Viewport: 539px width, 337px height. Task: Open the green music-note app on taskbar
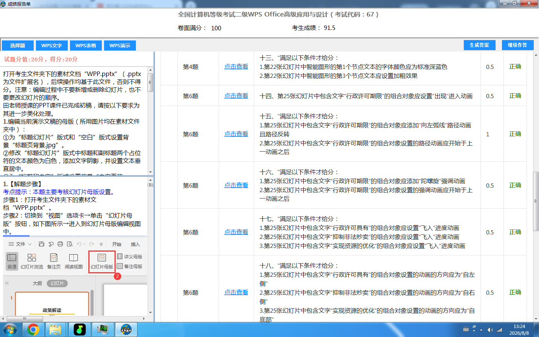(x=79, y=330)
